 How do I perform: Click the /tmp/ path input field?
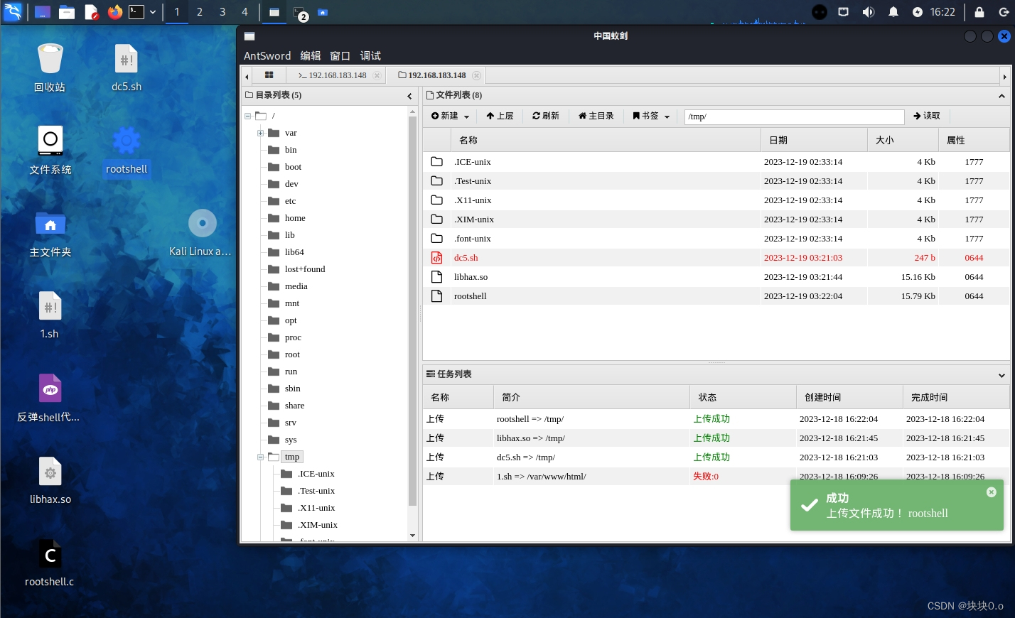[x=794, y=116]
